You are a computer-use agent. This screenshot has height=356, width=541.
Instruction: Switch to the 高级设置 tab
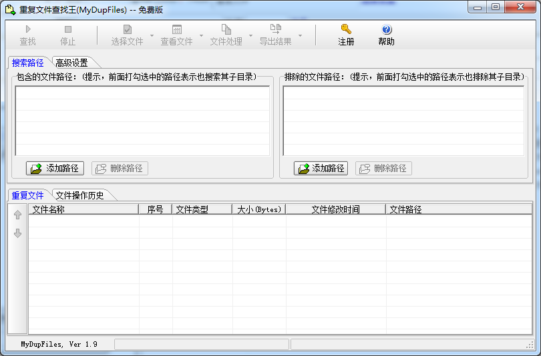pos(71,63)
